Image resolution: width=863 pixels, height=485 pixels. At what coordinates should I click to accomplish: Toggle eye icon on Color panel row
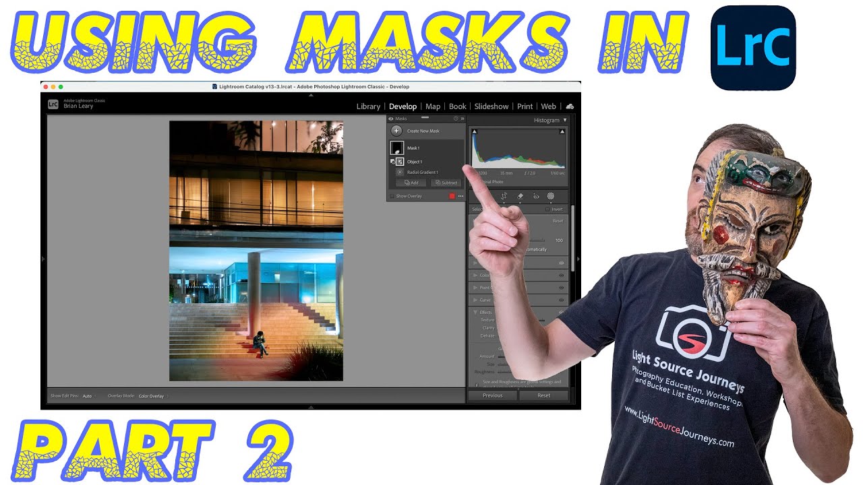561,276
